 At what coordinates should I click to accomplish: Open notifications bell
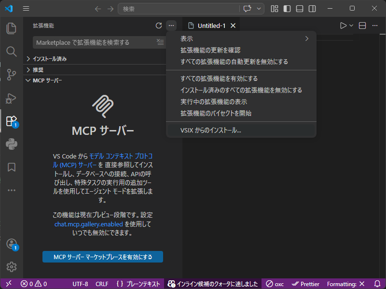[x=377, y=284]
